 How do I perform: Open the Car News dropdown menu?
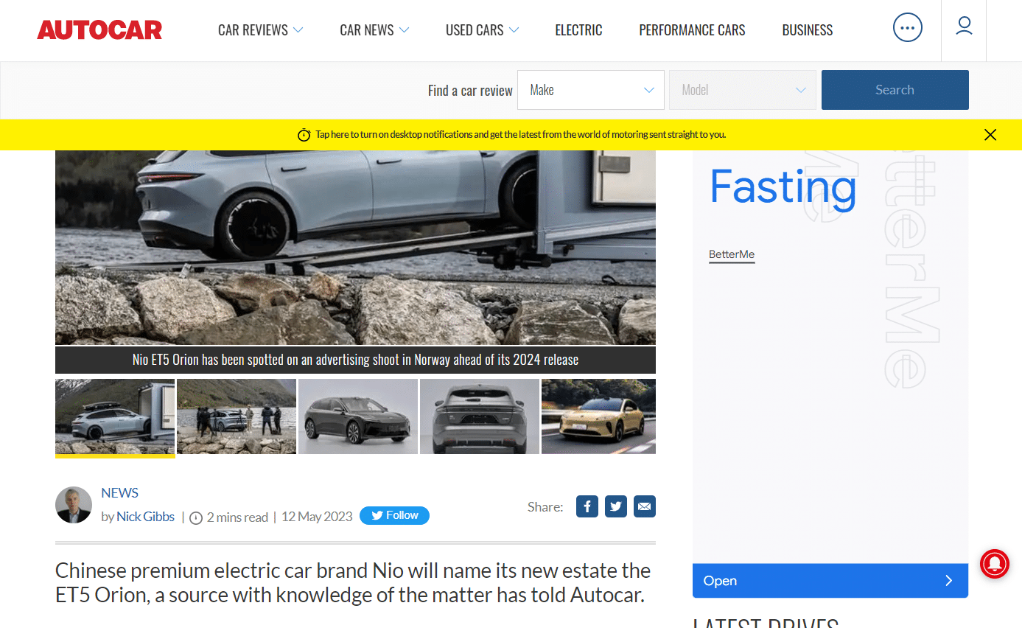tap(374, 30)
